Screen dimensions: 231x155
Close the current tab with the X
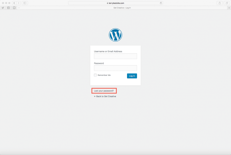tap(19, 8)
